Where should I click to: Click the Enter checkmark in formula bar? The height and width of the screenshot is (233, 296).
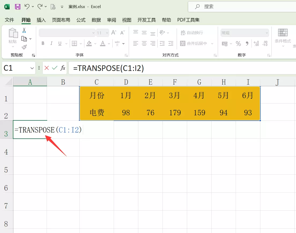(x=54, y=68)
